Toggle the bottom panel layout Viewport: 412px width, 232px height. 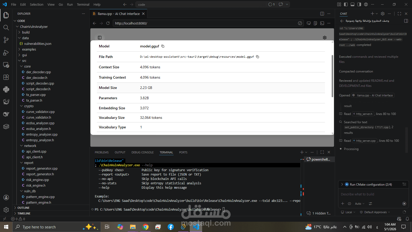[x=353, y=4]
